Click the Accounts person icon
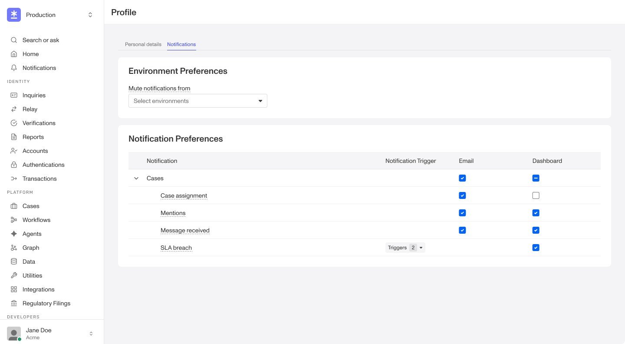The height and width of the screenshot is (344, 625). tap(14, 151)
